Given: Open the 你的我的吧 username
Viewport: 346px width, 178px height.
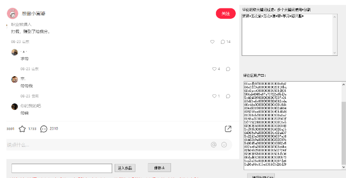Looking at the screenshot, I should (31, 106).
